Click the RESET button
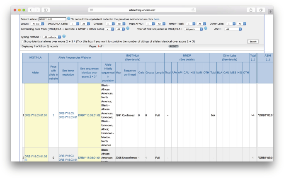284x178 pixels. pos(173,46)
